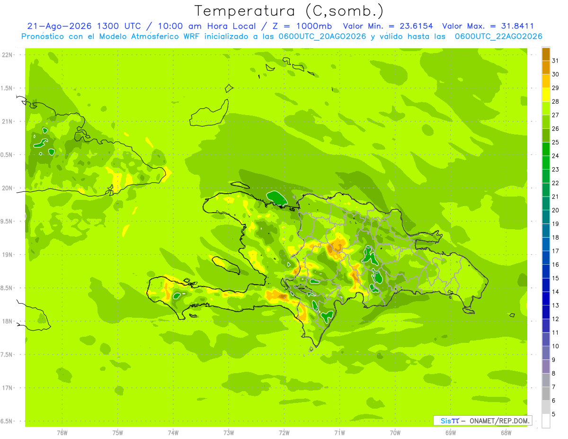Image resolution: width=568 pixels, height=439 pixels.
Task: Pick the teal legend swatch between 19 and 20
Action: 546,217
